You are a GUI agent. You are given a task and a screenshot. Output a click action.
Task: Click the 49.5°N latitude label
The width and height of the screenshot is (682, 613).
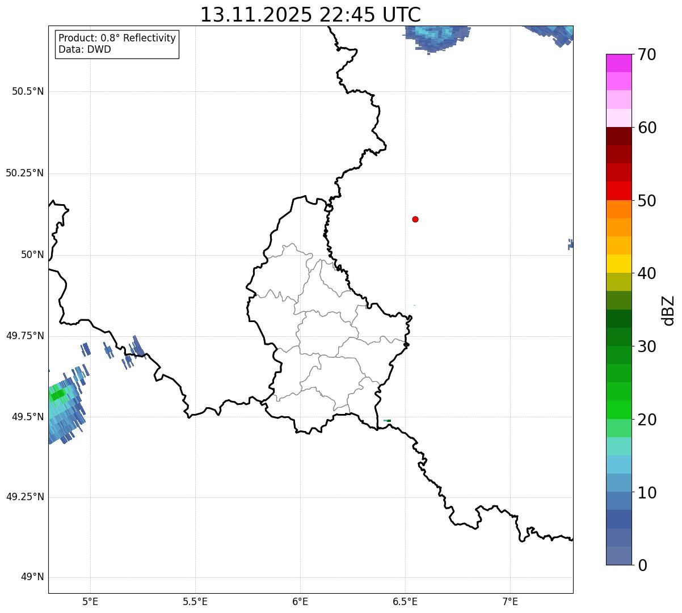(28, 417)
